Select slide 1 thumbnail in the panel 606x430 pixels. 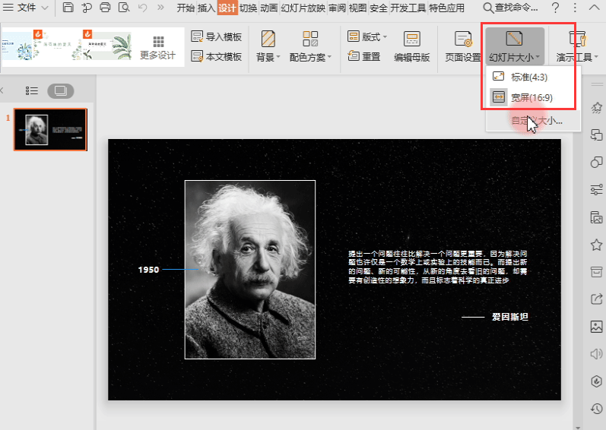pyautogui.click(x=51, y=129)
